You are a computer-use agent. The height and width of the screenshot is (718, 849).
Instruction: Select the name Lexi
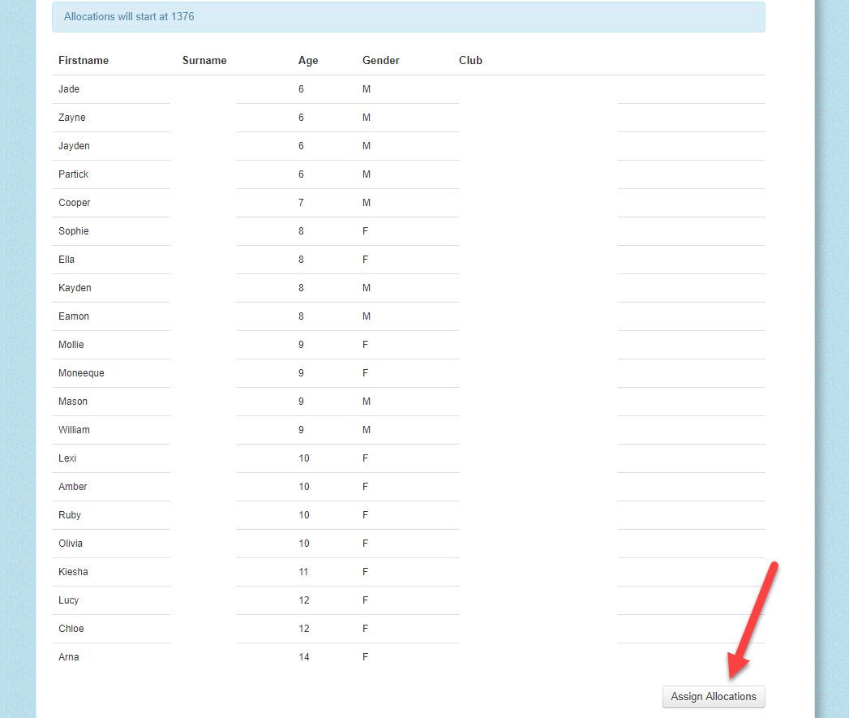(67, 458)
